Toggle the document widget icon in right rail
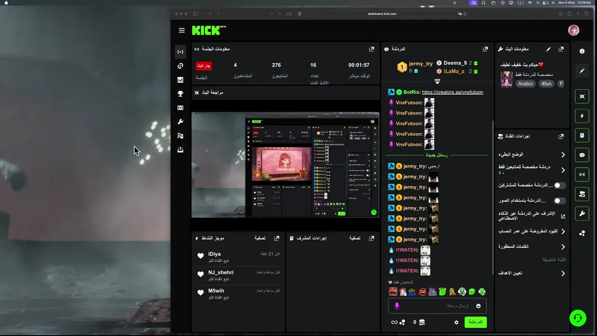Image resolution: width=597 pixels, height=336 pixels. click(x=582, y=135)
